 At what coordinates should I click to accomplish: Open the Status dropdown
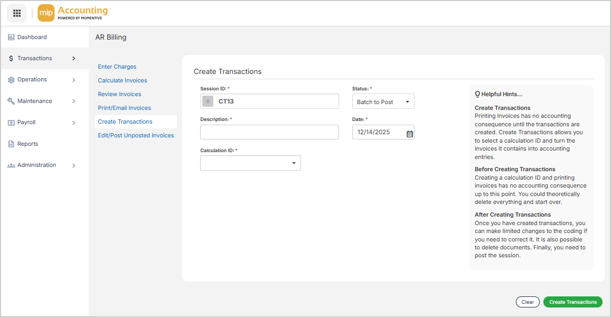pos(383,102)
